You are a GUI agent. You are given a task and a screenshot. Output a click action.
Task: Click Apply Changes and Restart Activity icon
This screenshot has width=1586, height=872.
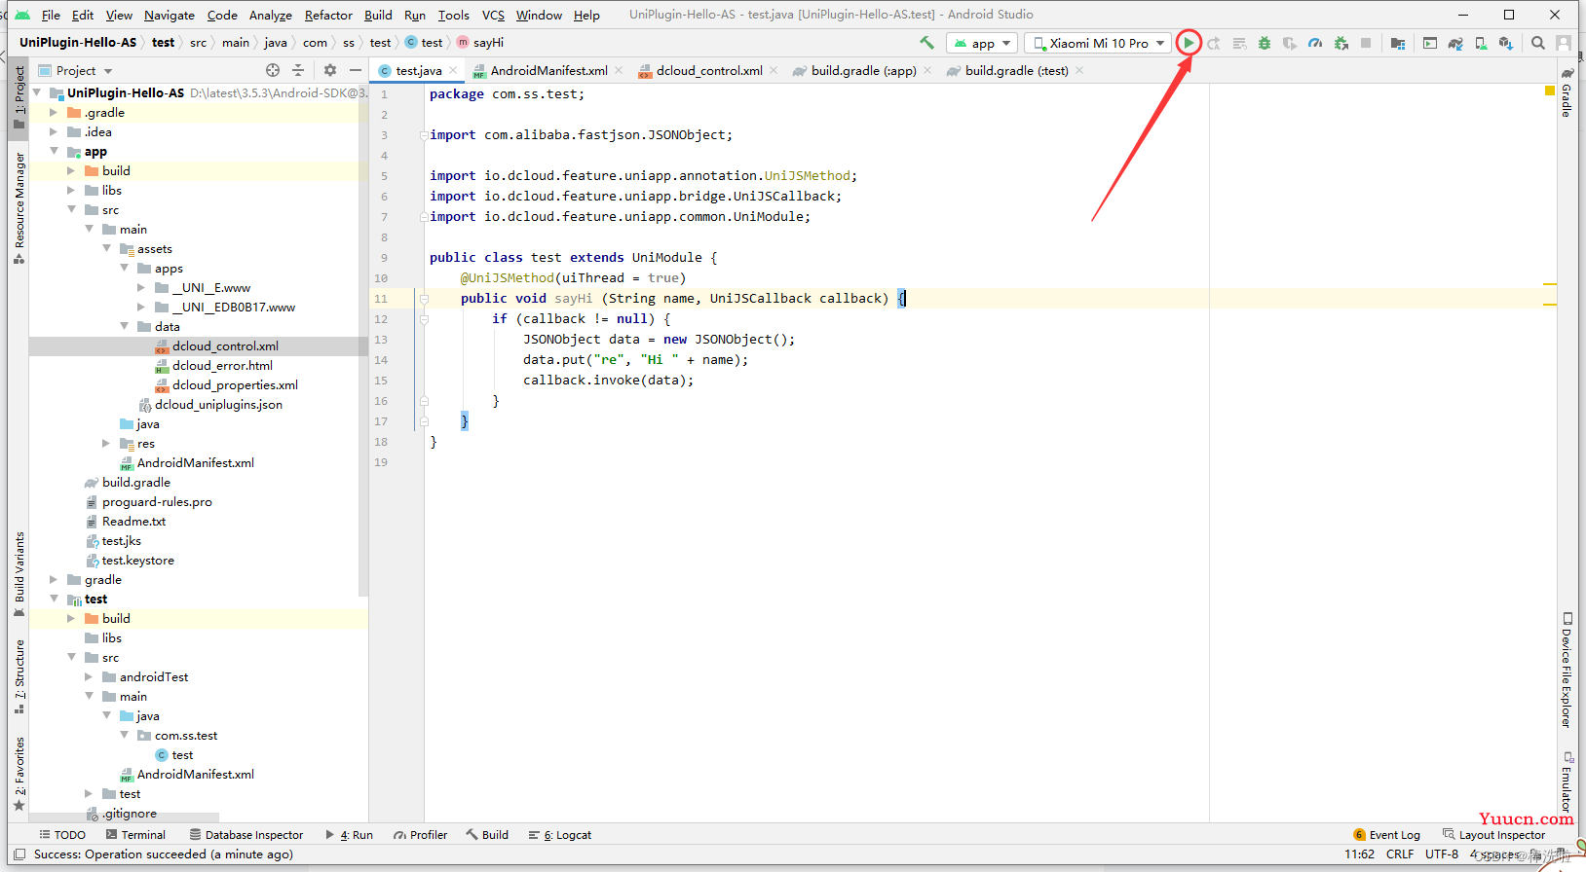[x=1214, y=43]
